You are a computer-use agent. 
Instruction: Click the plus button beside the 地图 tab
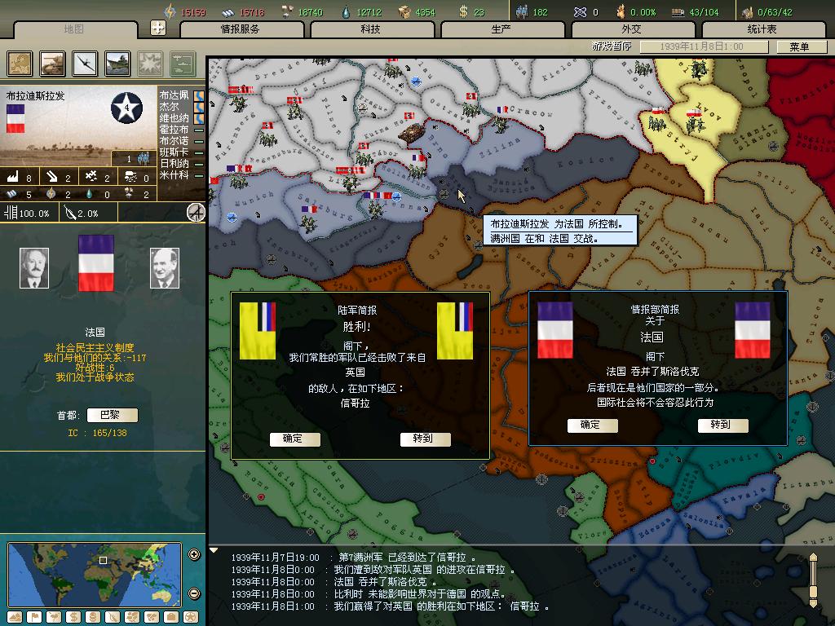pos(157,28)
